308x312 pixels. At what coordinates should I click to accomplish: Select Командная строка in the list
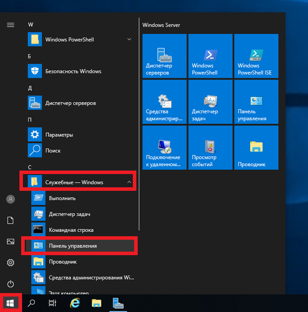(x=81, y=230)
